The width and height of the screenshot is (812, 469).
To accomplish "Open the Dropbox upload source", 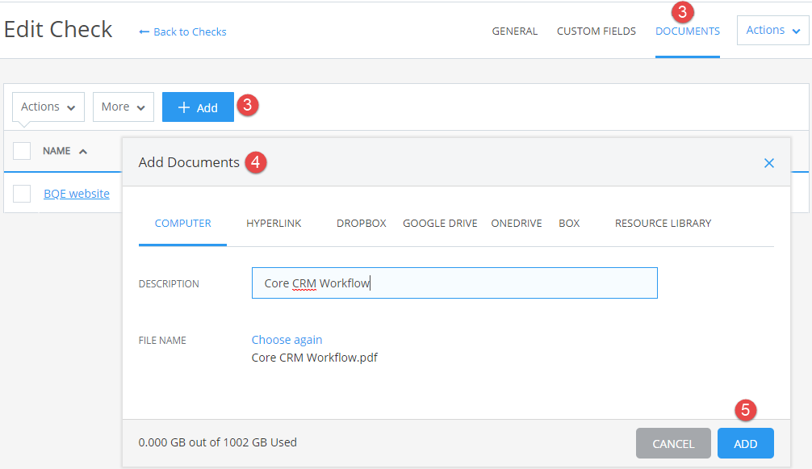I will point(362,223).
